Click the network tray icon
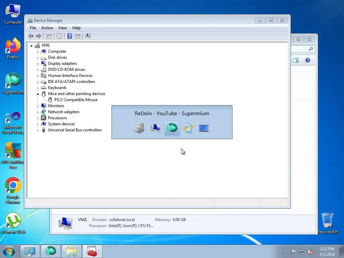 click(x=302, y=252)
